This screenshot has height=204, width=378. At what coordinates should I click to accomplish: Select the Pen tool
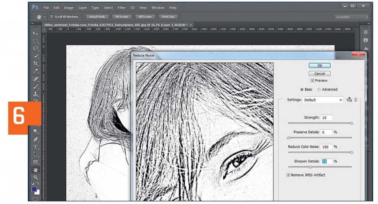pos(36,140)
